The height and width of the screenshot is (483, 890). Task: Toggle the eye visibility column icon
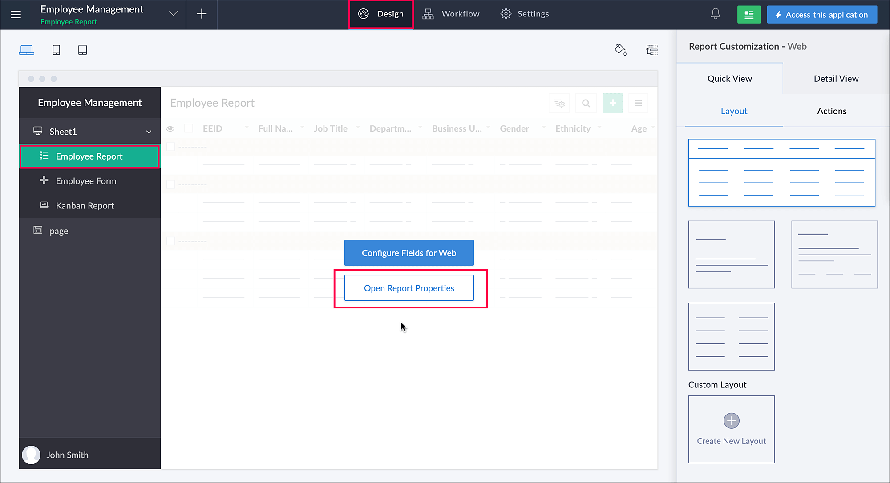170,129
